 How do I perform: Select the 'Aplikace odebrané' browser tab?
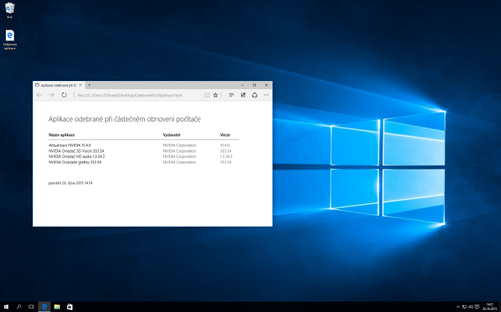pyautogui.click(x=57, y=85)
